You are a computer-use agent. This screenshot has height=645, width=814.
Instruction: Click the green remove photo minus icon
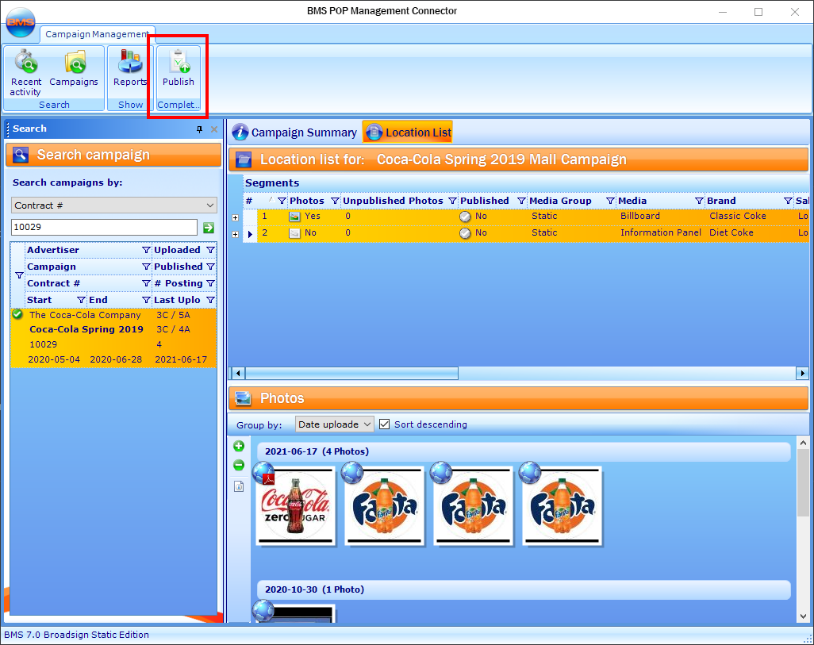tap(239, 466)
